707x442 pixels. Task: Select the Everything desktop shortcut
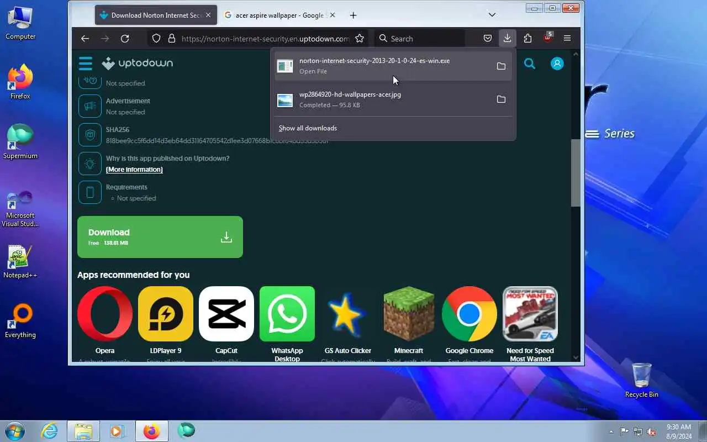tap(20, 321)
